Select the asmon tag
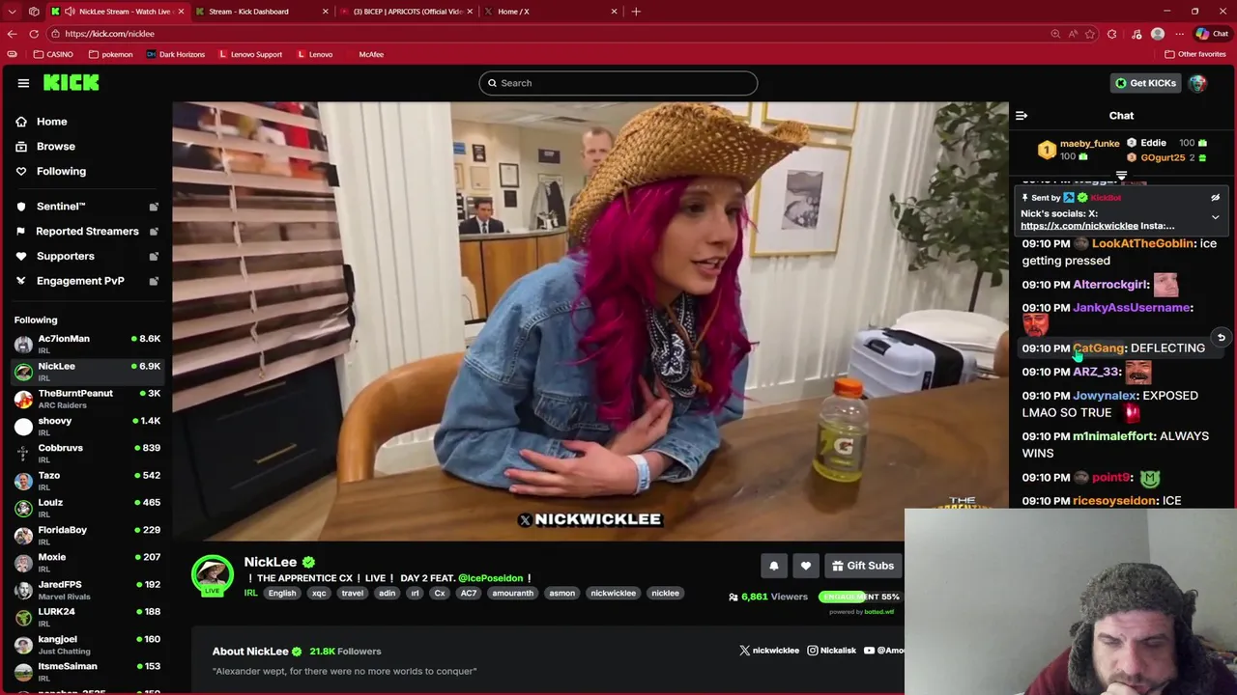 tap(561, 594)
